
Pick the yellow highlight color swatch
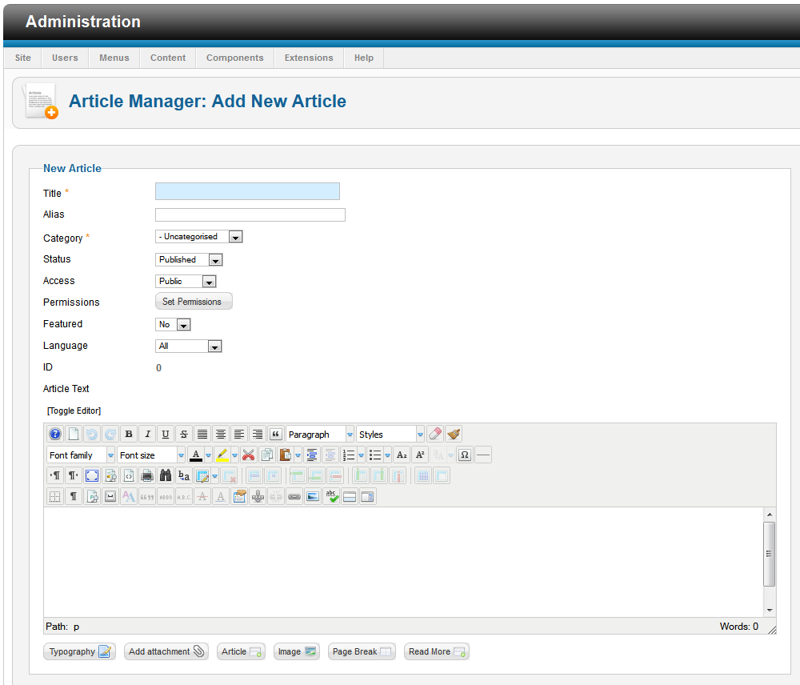click(x=222, y=455)
